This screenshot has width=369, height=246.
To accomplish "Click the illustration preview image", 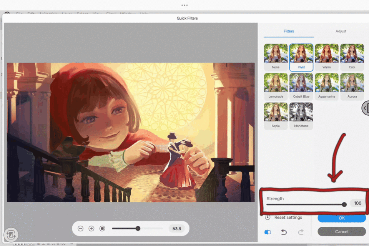I will tap(131, 132).
